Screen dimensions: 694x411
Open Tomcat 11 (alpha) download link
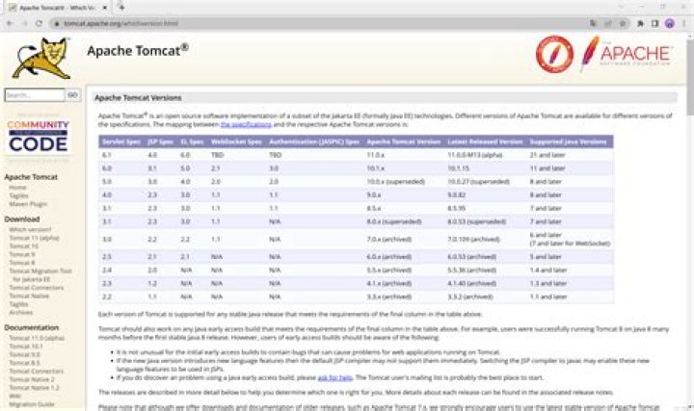34,238
